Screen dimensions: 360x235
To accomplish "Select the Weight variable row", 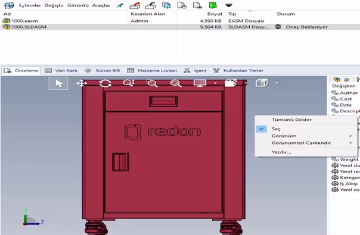I will (346, 159).
